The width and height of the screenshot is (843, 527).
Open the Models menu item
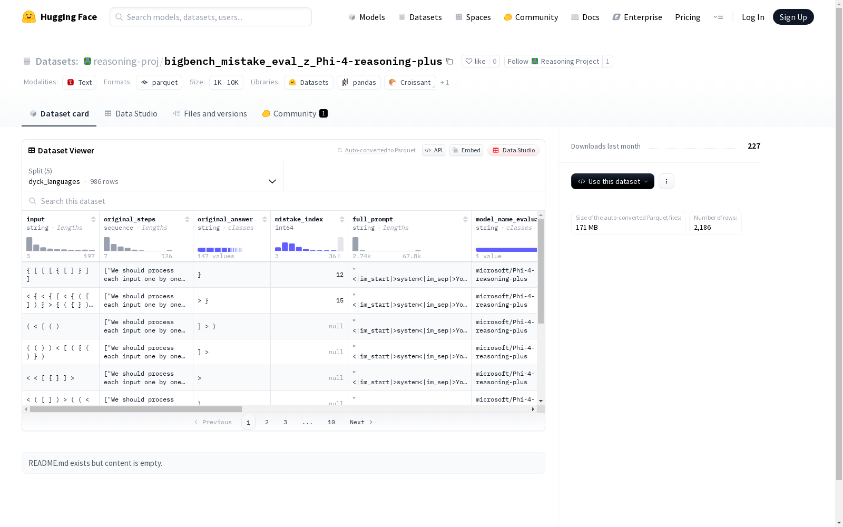pyautogui.click(x=367, y=17)
